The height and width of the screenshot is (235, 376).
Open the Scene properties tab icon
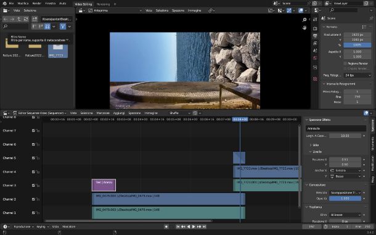point(315,51)
